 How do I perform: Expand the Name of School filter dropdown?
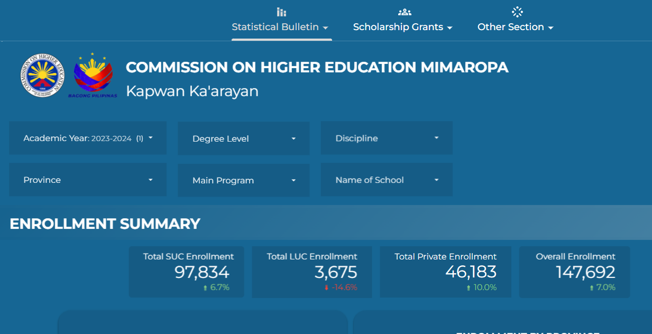point(387,180)
